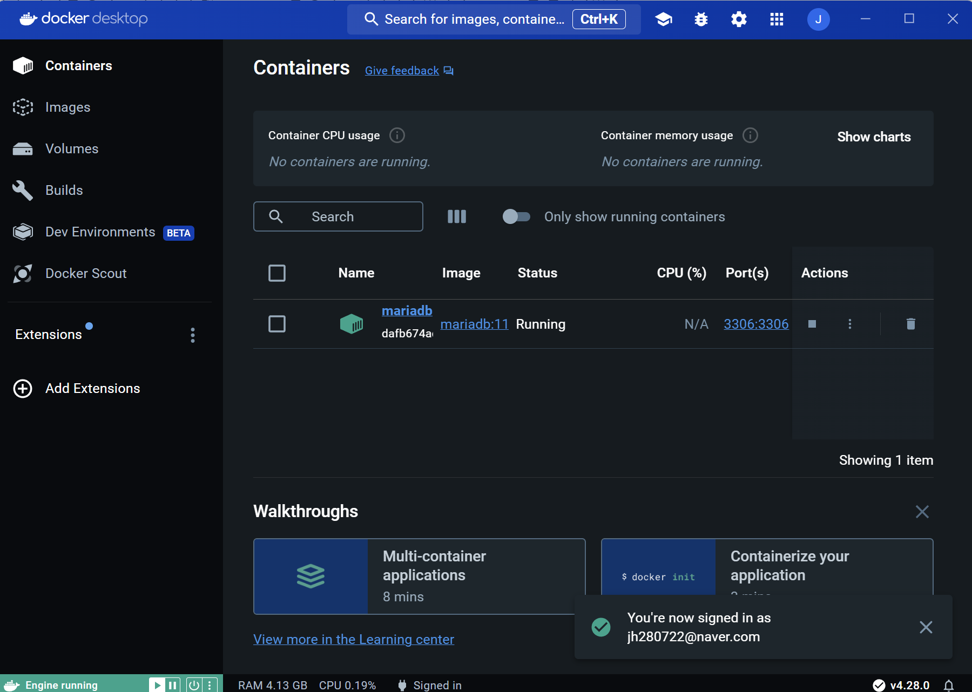Delete the mariadb container

[910, 324]
